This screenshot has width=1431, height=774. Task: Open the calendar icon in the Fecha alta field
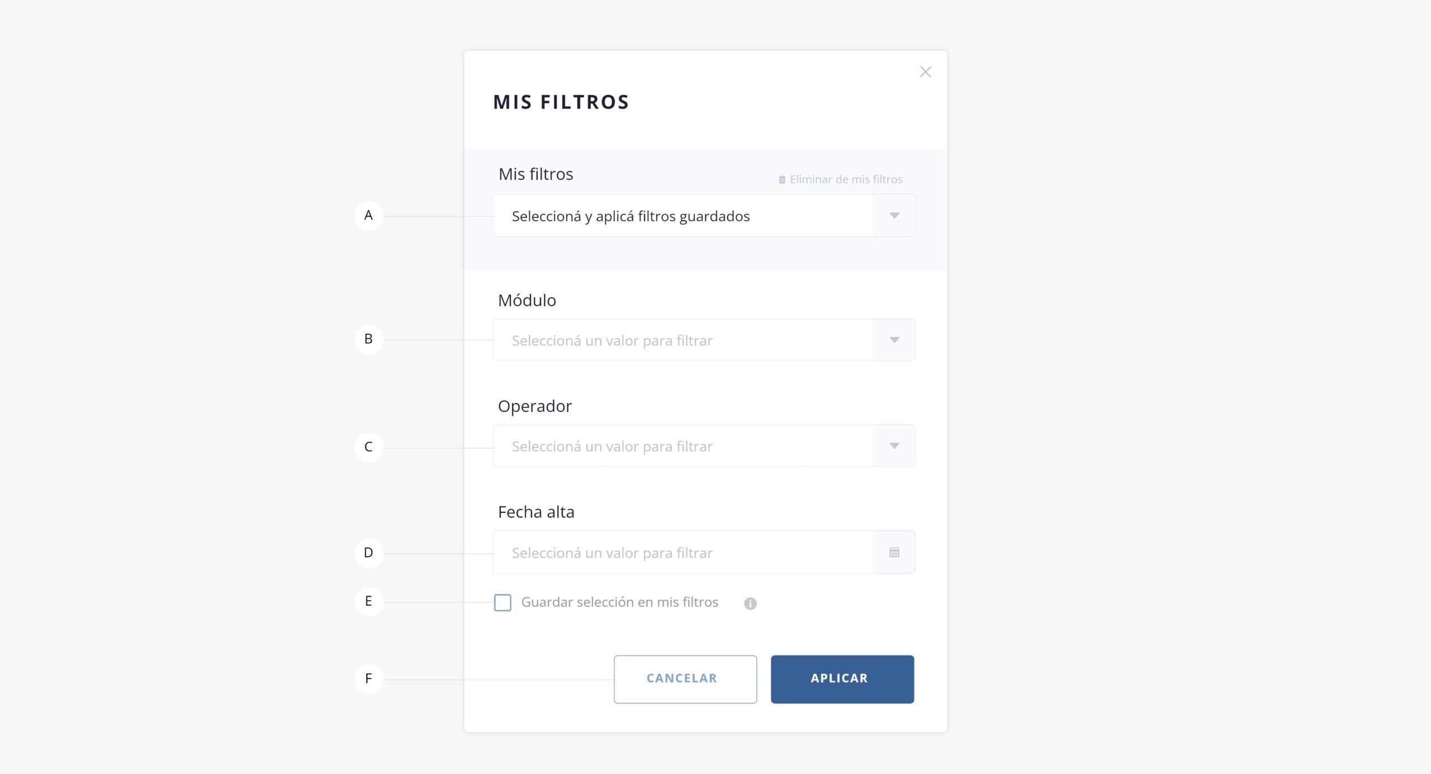(894, 552)
